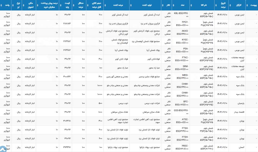The image size is (258, 152).
Task: Select symbol PSA-BSG0000-00
Action: coord(182,50)
